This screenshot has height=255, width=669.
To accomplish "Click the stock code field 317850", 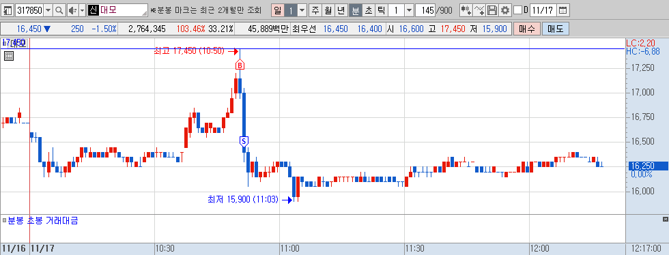I will 29,10.
